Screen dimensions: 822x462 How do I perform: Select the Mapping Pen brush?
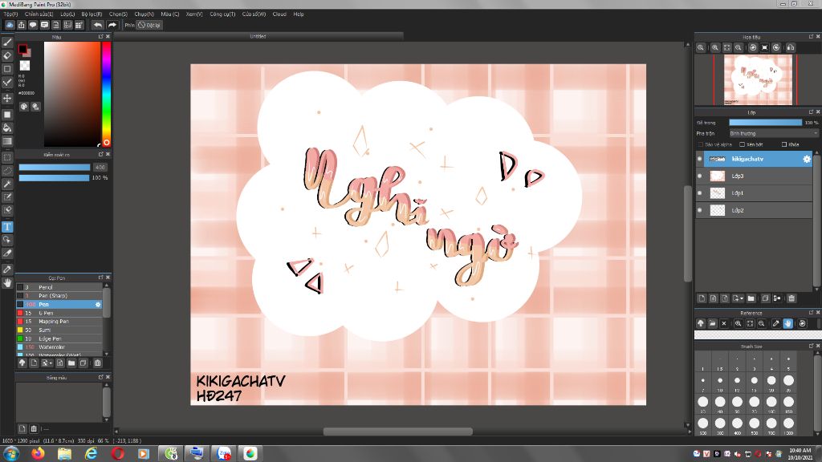point(59,321)
